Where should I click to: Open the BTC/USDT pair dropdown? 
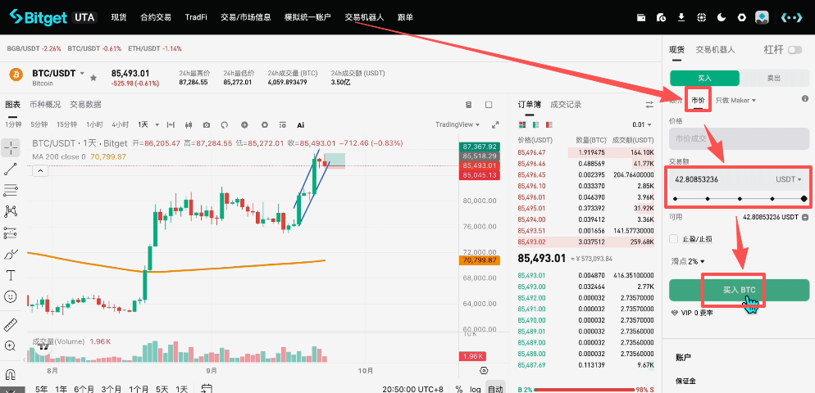click(x=82, y=73)
